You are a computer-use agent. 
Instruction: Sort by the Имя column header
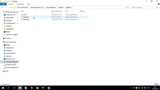click(x=22, y=11)
